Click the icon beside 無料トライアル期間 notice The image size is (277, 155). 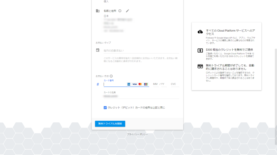[x=200, y=66]
